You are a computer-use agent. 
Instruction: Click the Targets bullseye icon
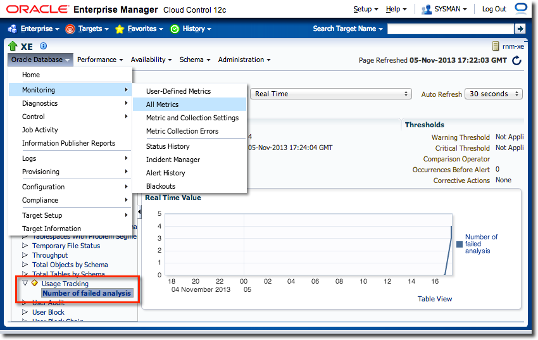tap(70, 29)
